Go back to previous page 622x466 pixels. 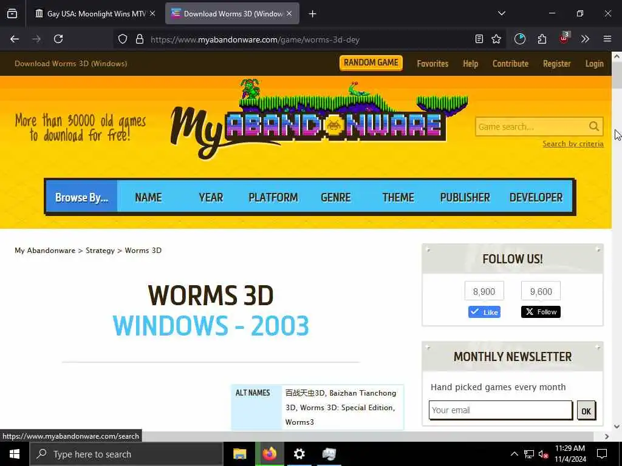[15, 39]
